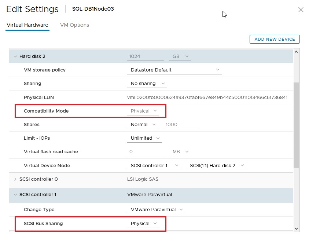Screen dimensions: 309x246
Task: Select the Virtual Hardware tab
Action: click(27, 25)
